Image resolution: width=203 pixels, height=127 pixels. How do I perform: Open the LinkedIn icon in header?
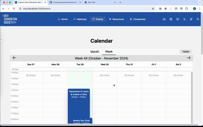(171, 19)
